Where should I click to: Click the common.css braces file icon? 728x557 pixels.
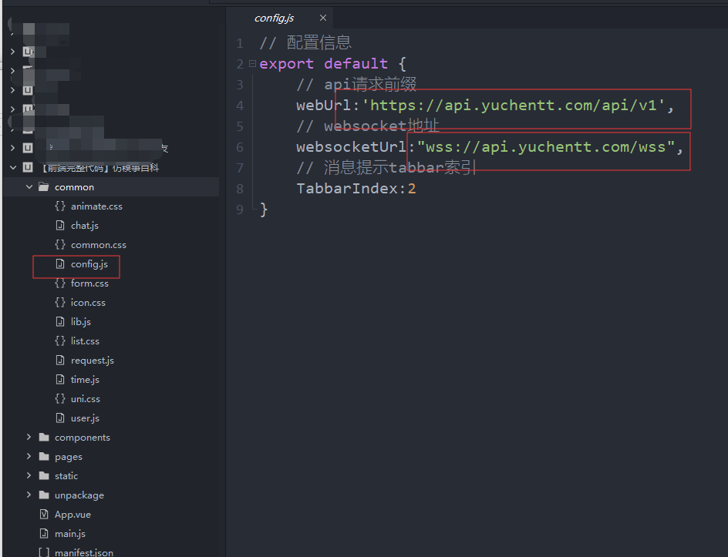coord(60,244)
